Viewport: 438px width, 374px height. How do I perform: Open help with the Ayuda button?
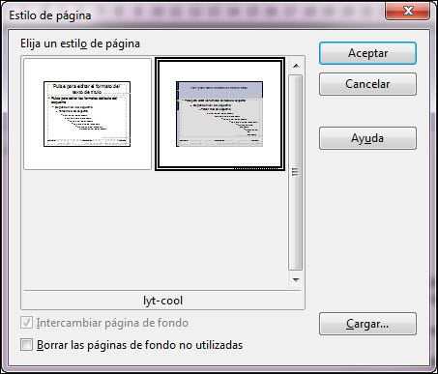(367, 138)
